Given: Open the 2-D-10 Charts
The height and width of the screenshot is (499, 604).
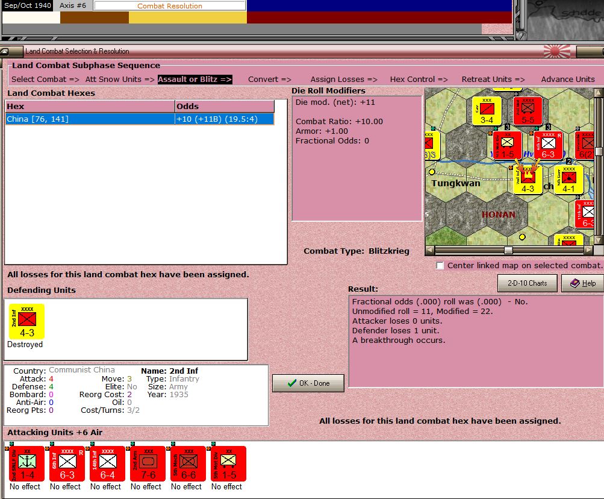Looking at the screenshot, I should [x=527, y=283].
